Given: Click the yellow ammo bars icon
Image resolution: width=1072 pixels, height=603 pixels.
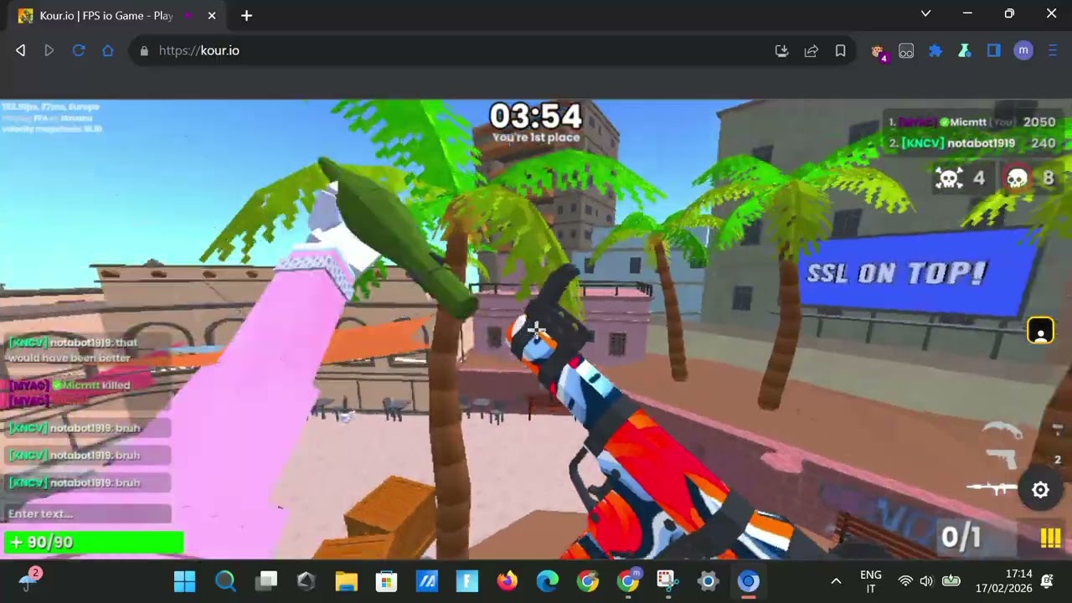Looking at the screenshot, I should click(1050, 538).
